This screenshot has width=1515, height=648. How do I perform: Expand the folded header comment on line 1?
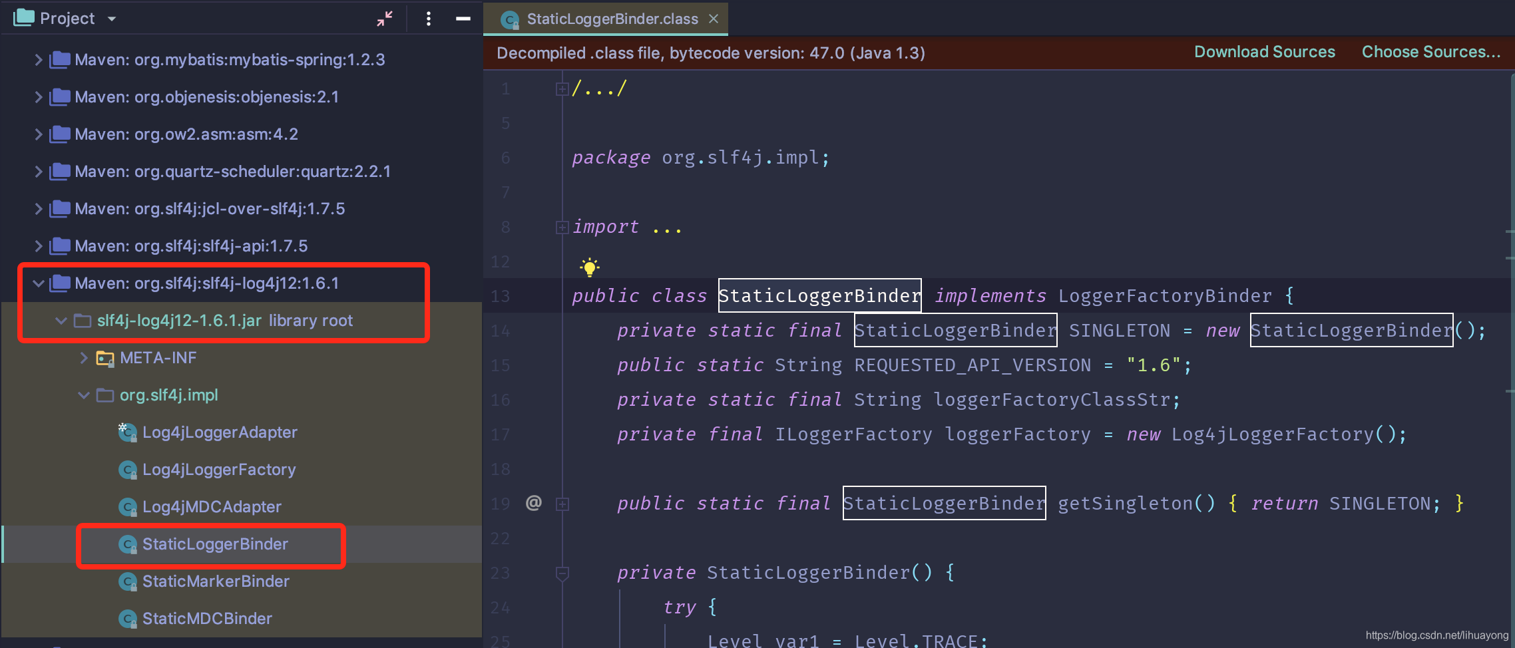click(562, 88)
